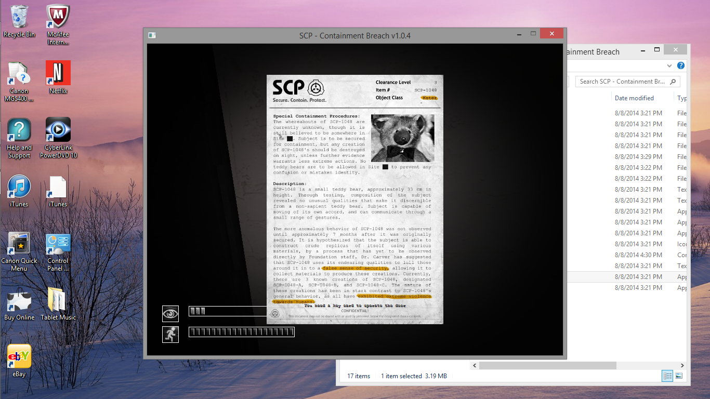
Task: Click the Type column header
Action: click(682, 98)
